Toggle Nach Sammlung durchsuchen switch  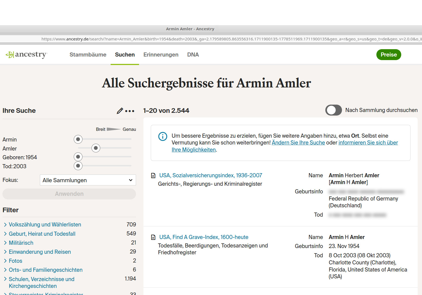[x=334, y=110]
